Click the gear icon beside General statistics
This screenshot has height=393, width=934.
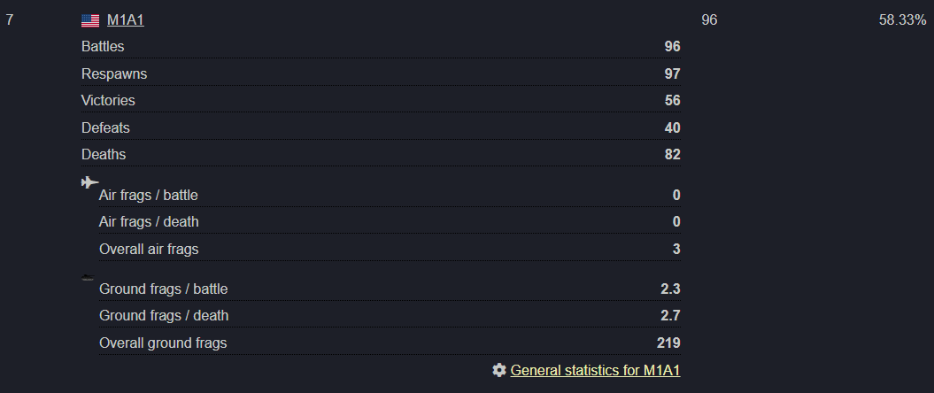[499, 370]
